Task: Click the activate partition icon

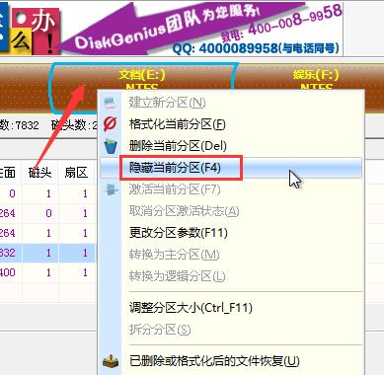Action: point(111,189)
